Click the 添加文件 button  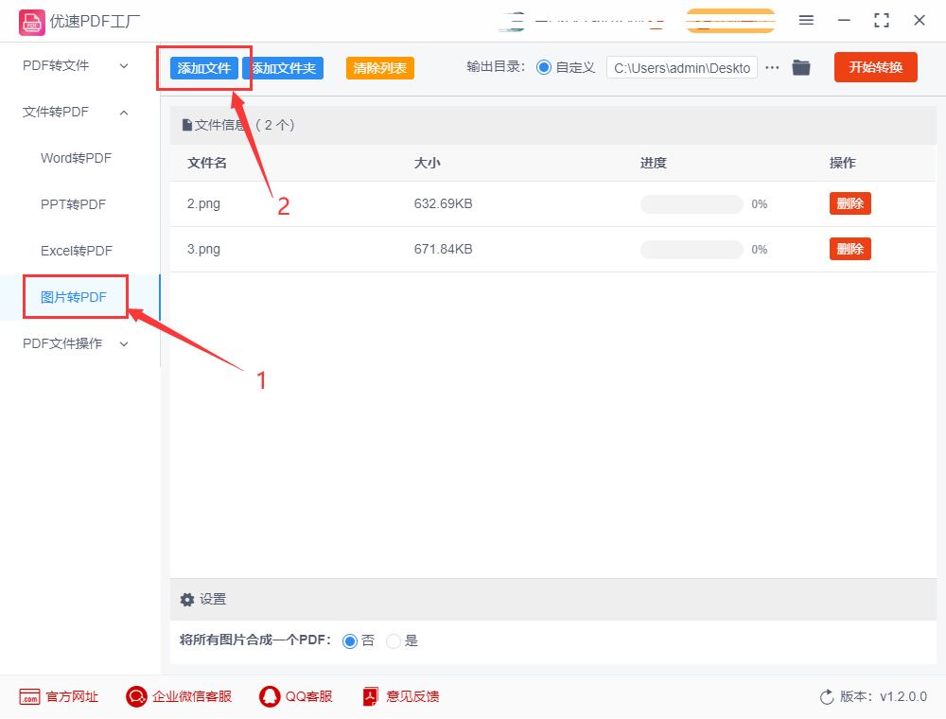(x=204, y=68)
